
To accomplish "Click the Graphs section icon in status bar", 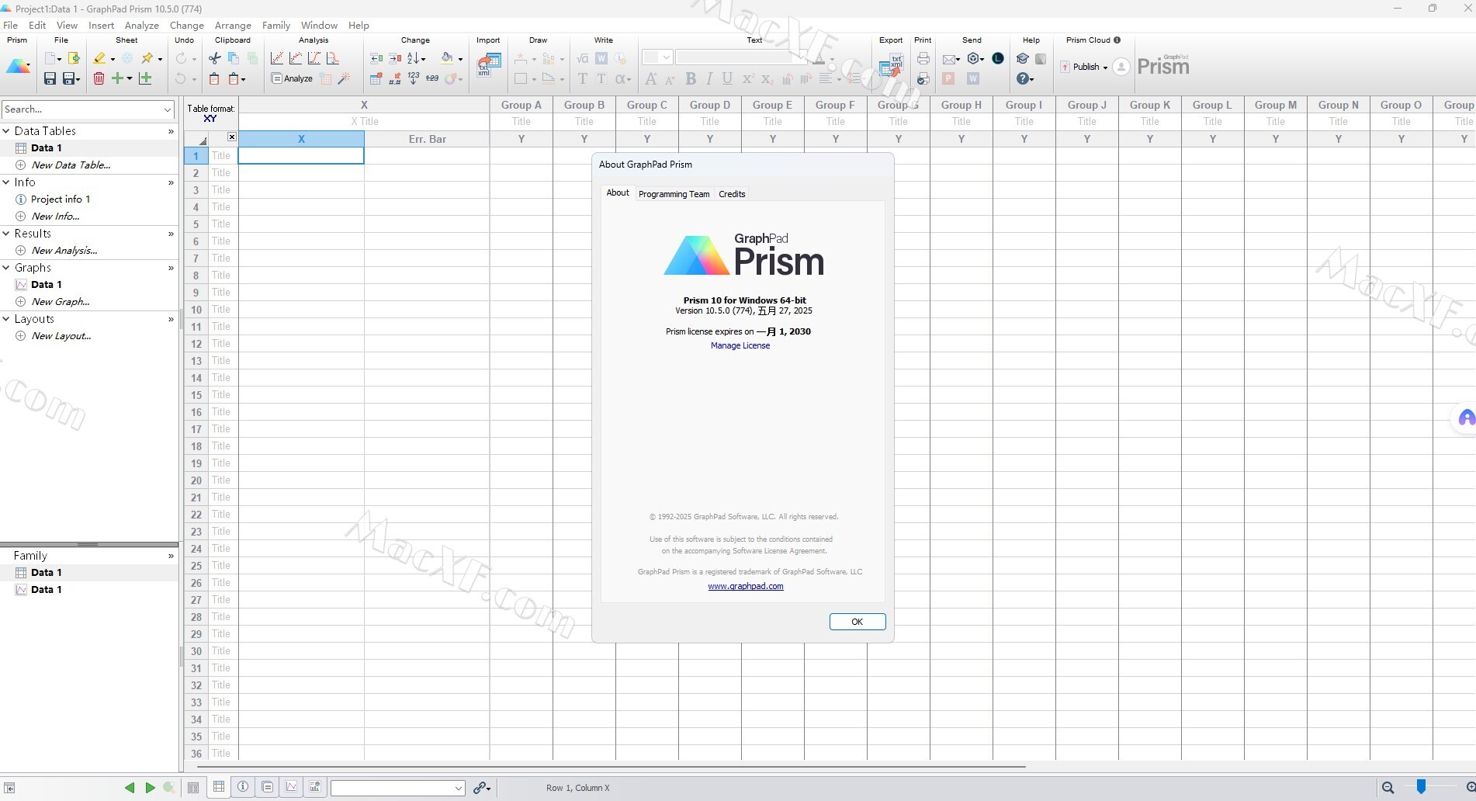I will click(291, 787).
